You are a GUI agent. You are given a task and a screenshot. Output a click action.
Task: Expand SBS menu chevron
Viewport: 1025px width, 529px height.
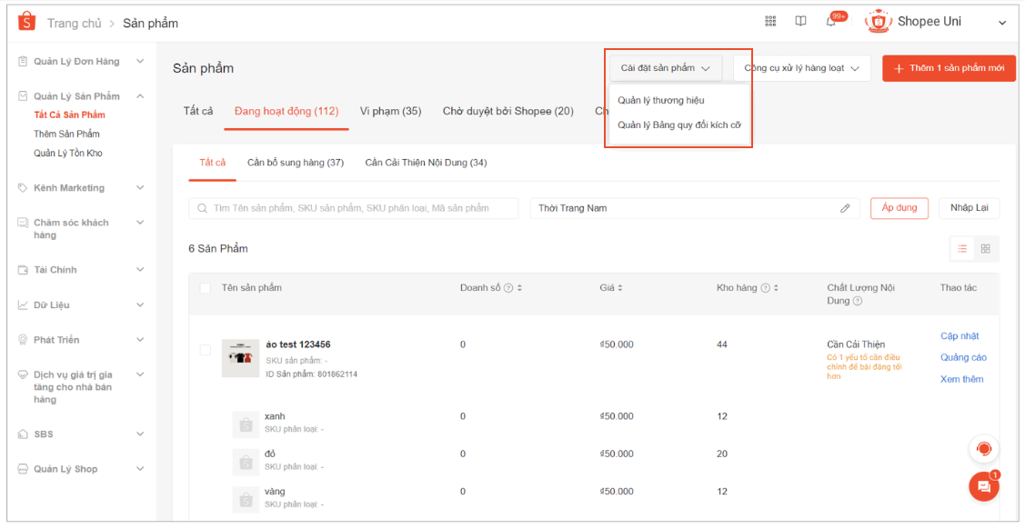pos(140,434)
